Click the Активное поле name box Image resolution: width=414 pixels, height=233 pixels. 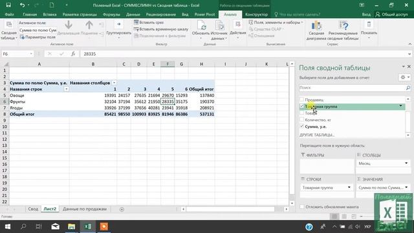38,30
